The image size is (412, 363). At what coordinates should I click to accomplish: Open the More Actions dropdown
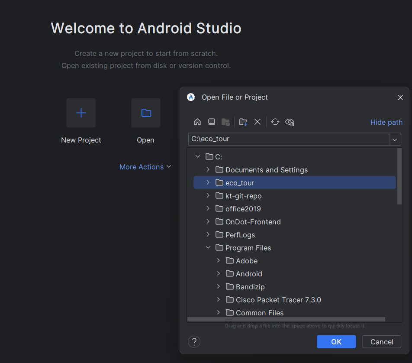point(145,167)
